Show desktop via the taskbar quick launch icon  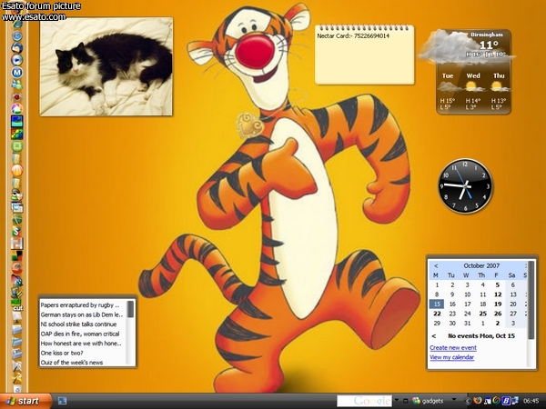[x=62, y=401]
